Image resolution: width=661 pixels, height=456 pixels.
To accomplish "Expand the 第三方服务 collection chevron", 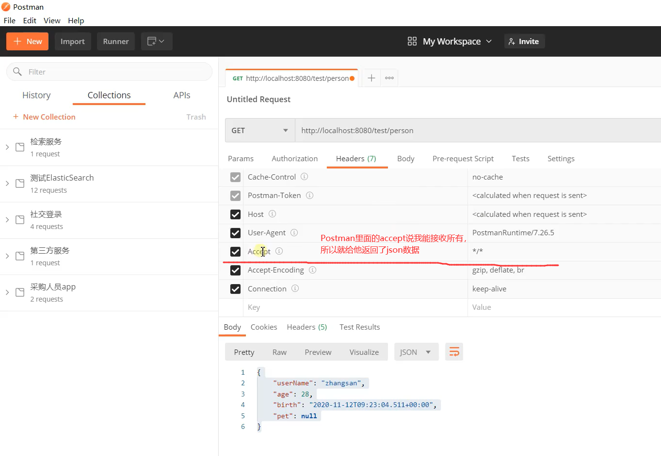I will pyautogui.click(x=7, y=256).
